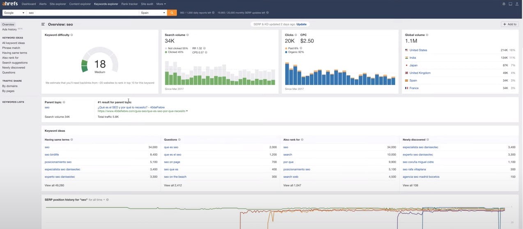Screen dimensions: 523x229
Task: Click the orange search magnifier button
Action: click(x=172, y=13)
